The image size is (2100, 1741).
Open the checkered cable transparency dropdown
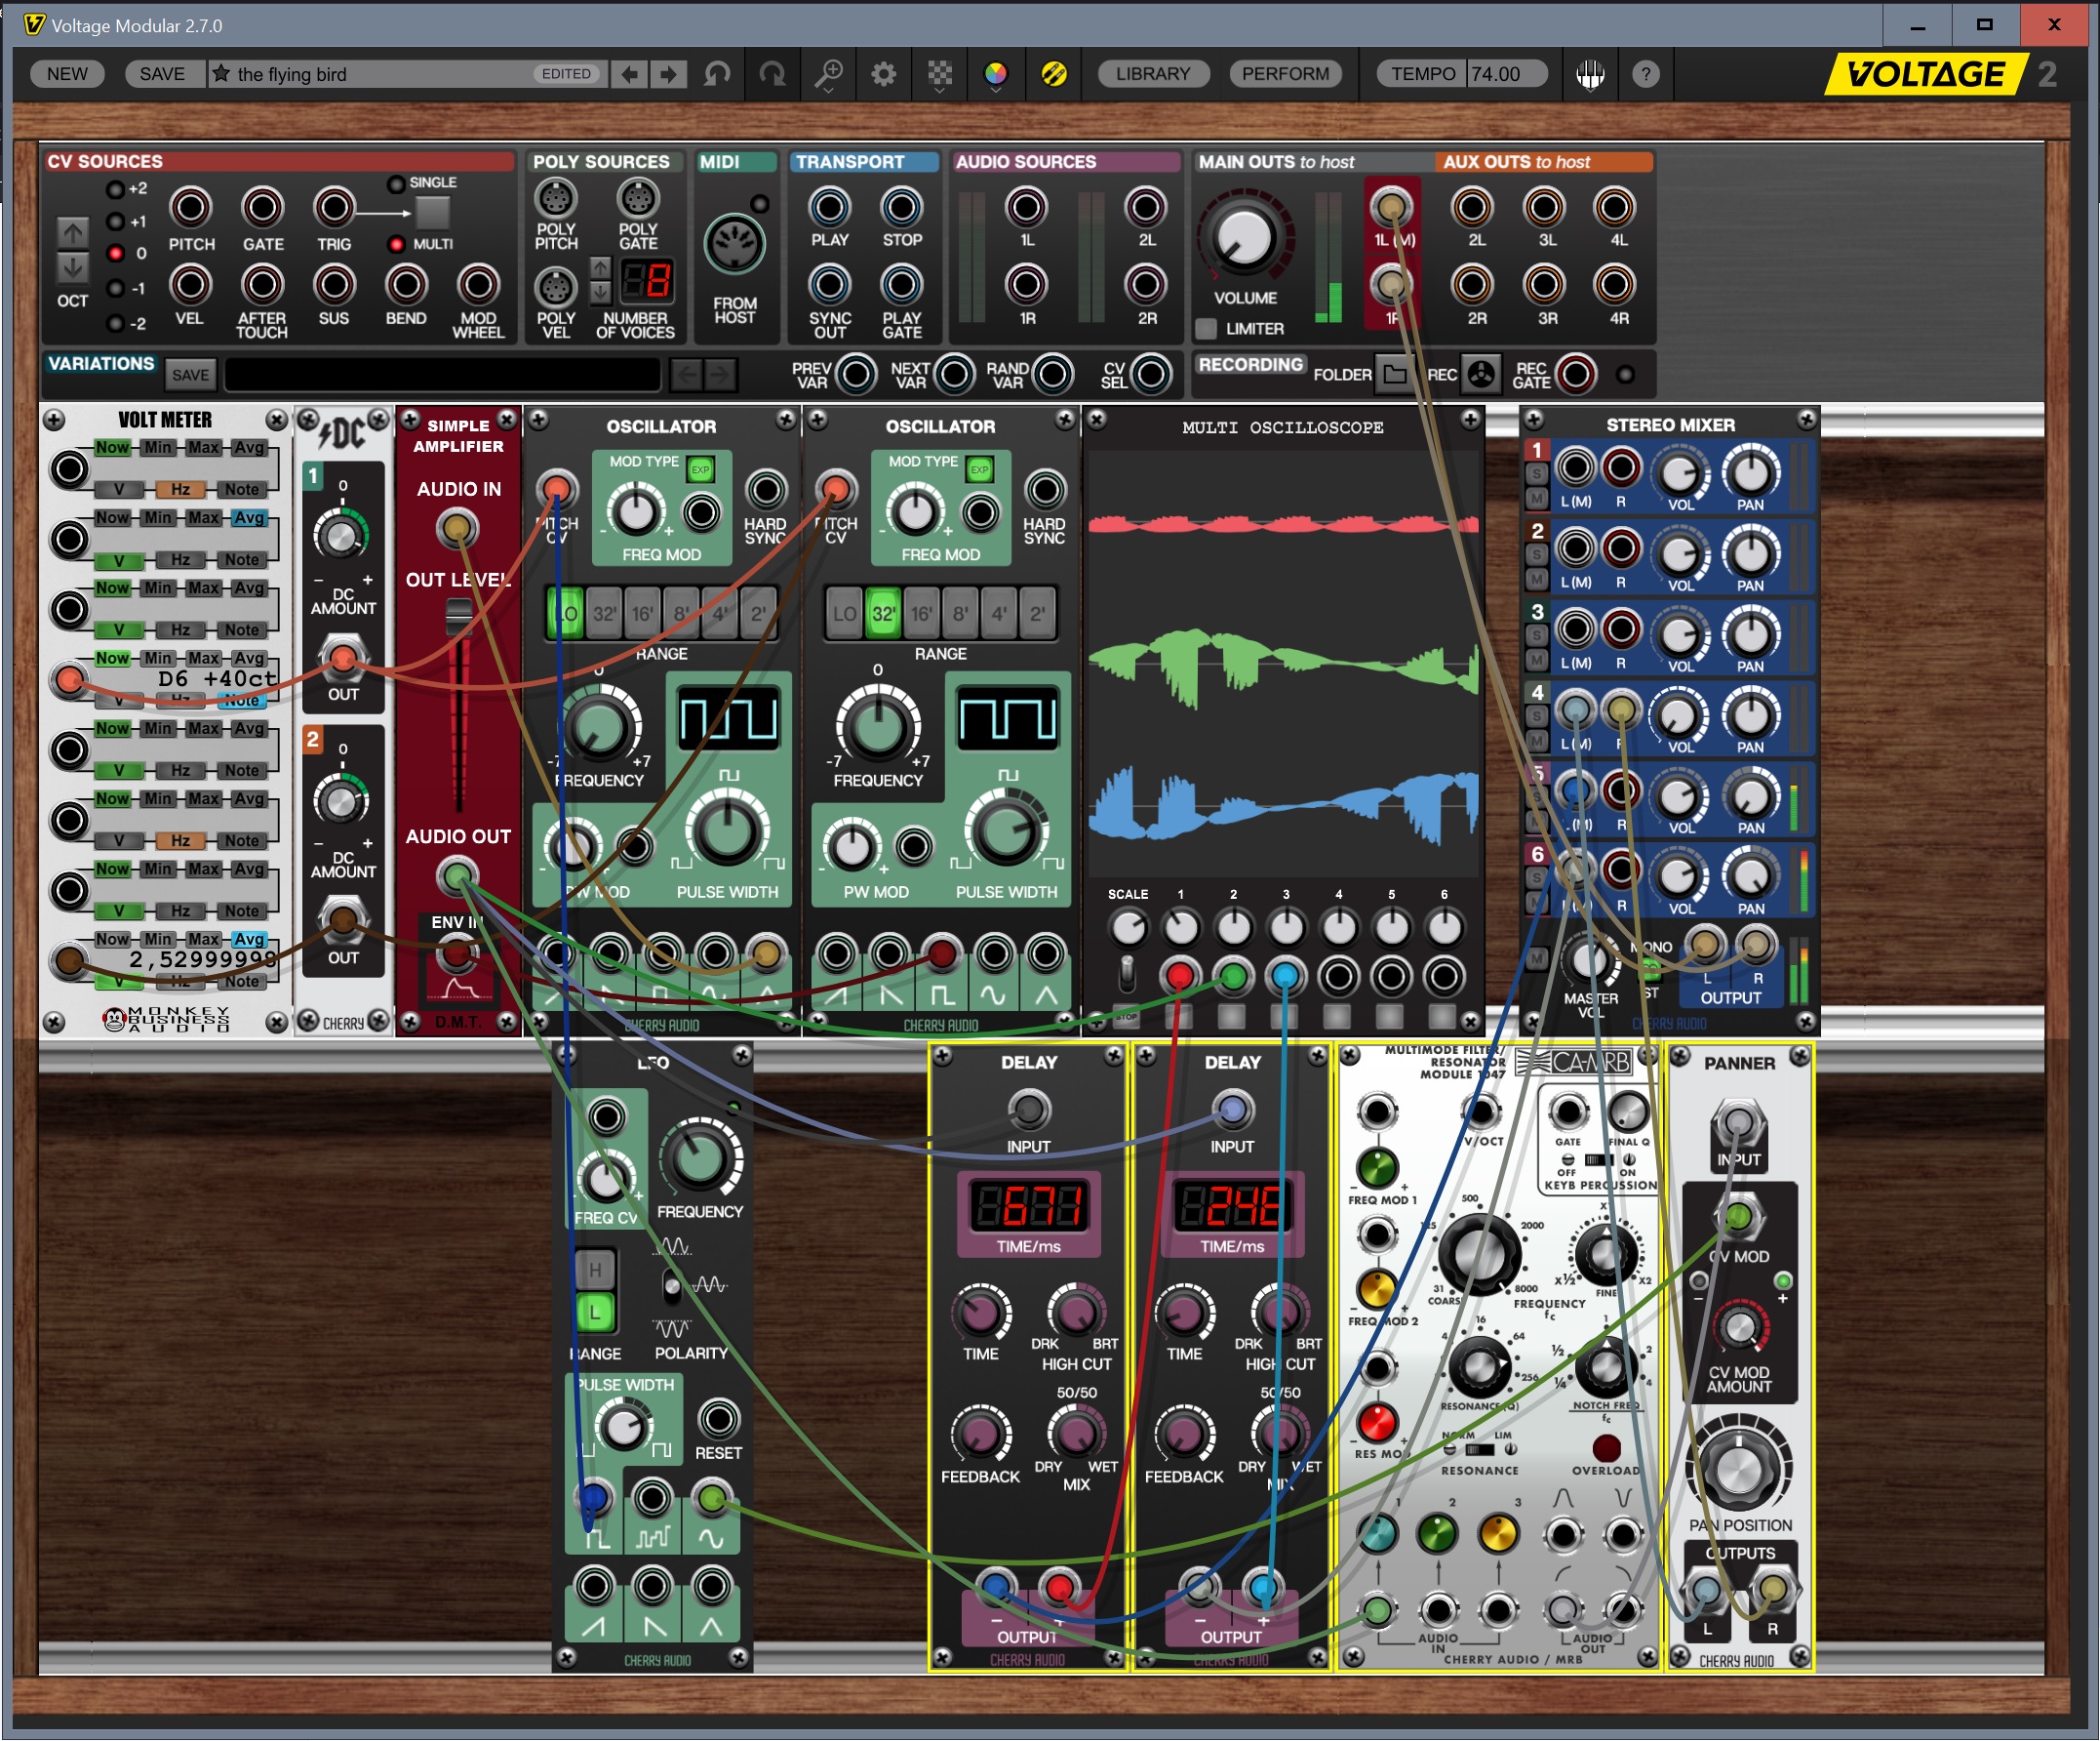click(940, 74)
